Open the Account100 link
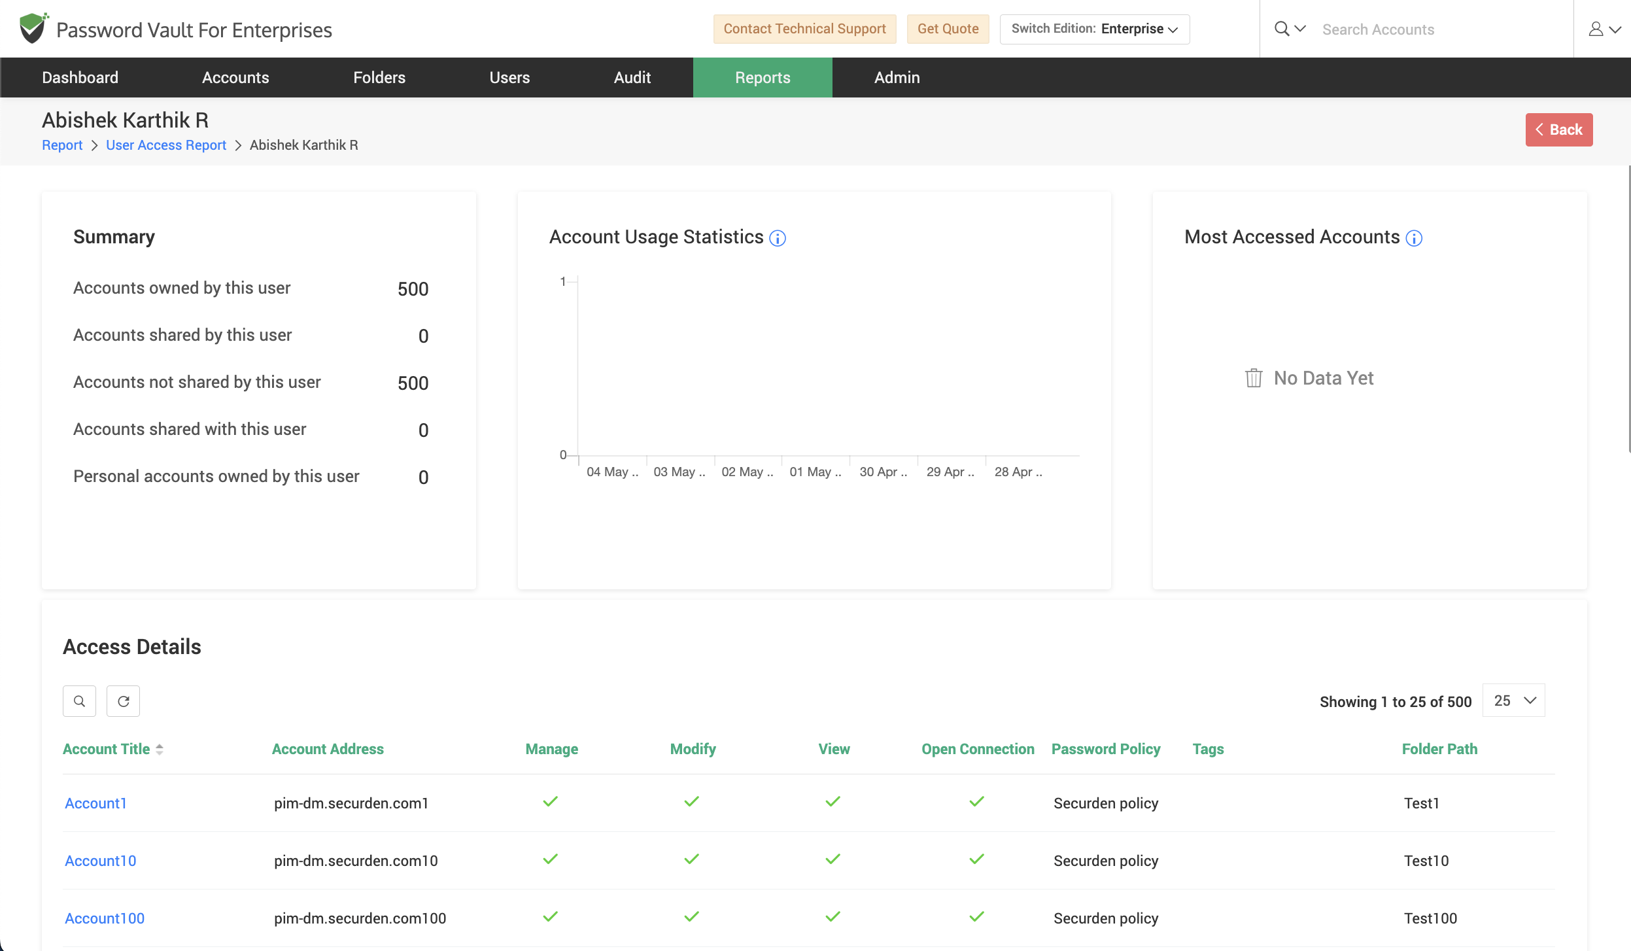Screen dimensions: 1631x951 point(105,918)
